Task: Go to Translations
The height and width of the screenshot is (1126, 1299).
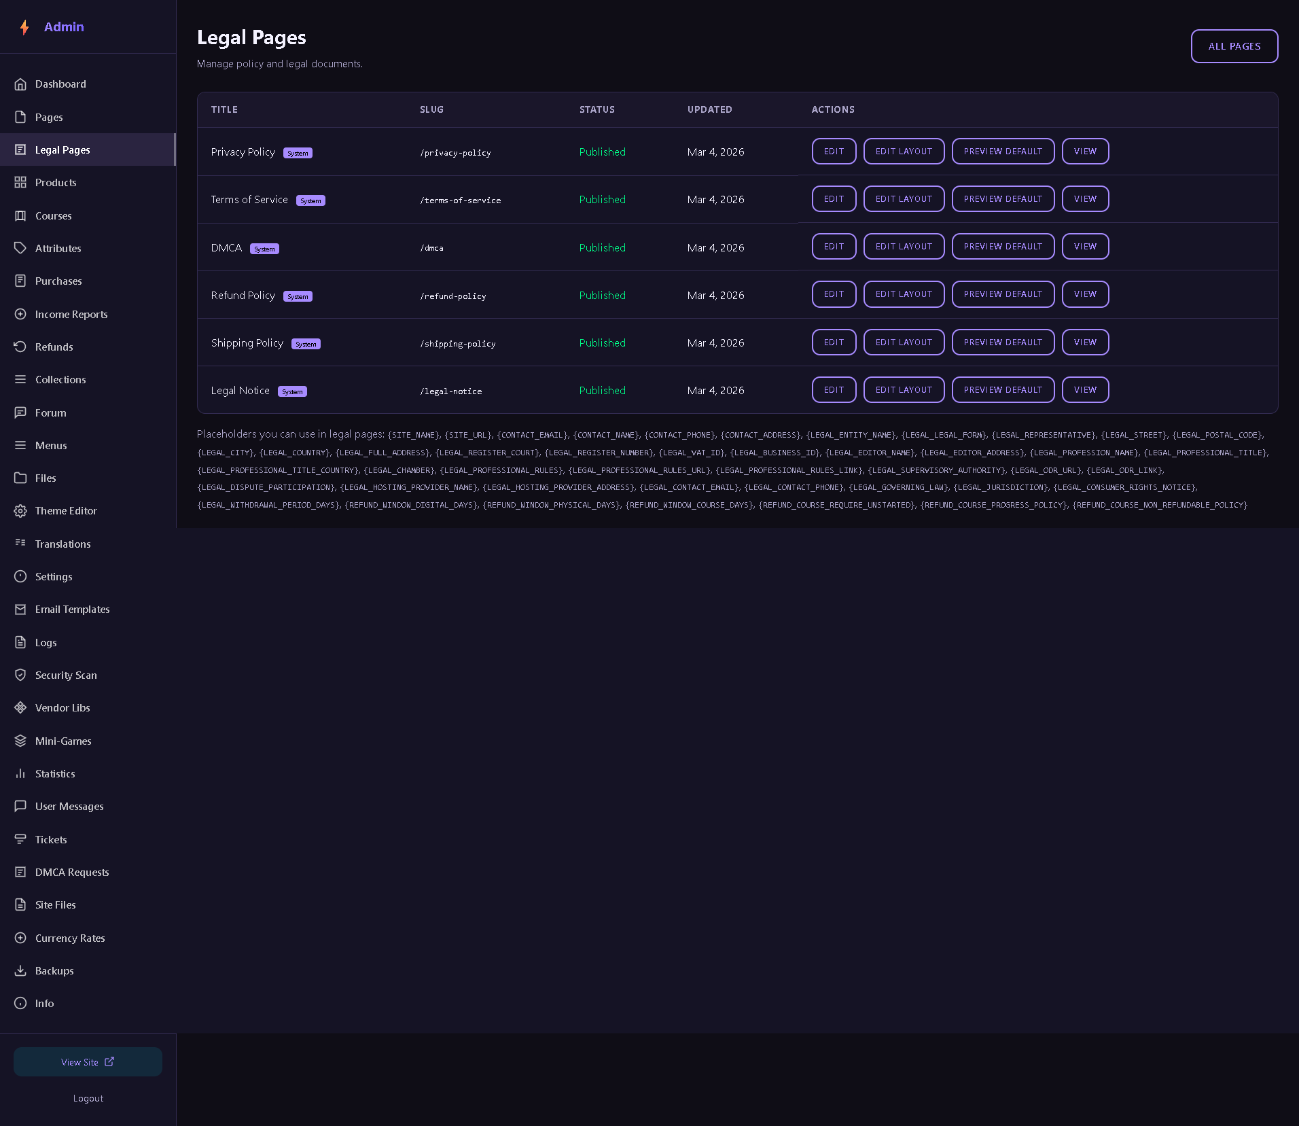Action: [88, 544]
